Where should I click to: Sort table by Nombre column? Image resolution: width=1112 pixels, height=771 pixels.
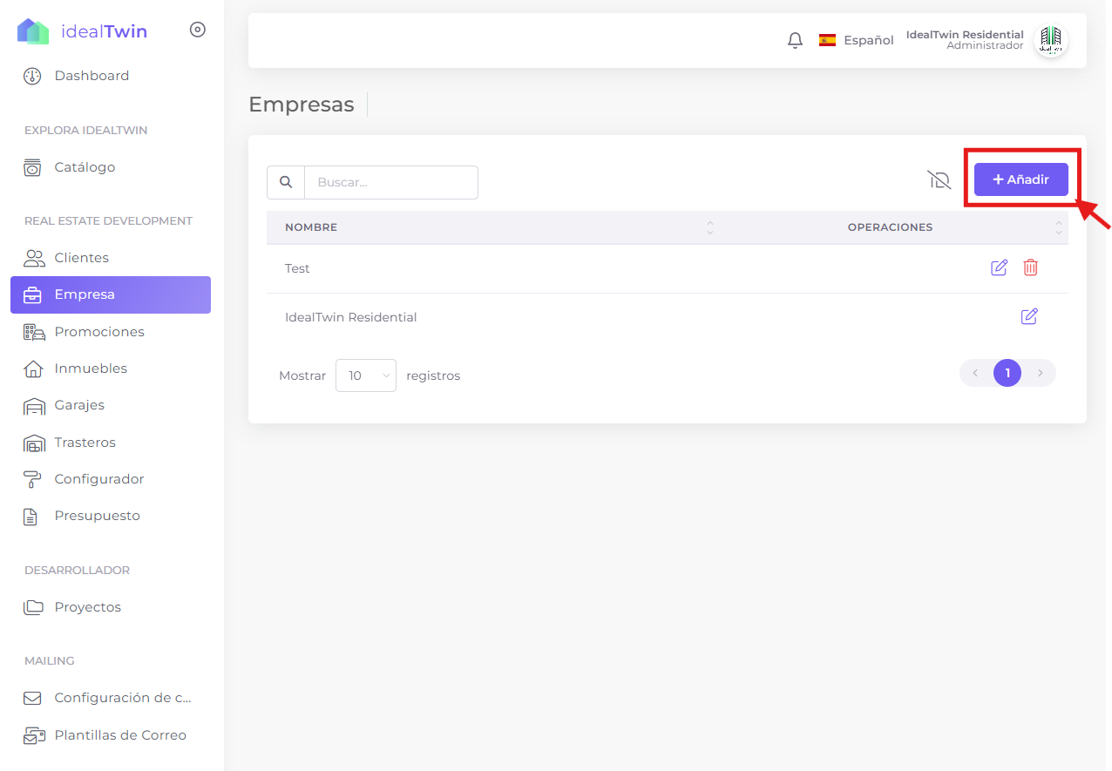pos(709,227)
